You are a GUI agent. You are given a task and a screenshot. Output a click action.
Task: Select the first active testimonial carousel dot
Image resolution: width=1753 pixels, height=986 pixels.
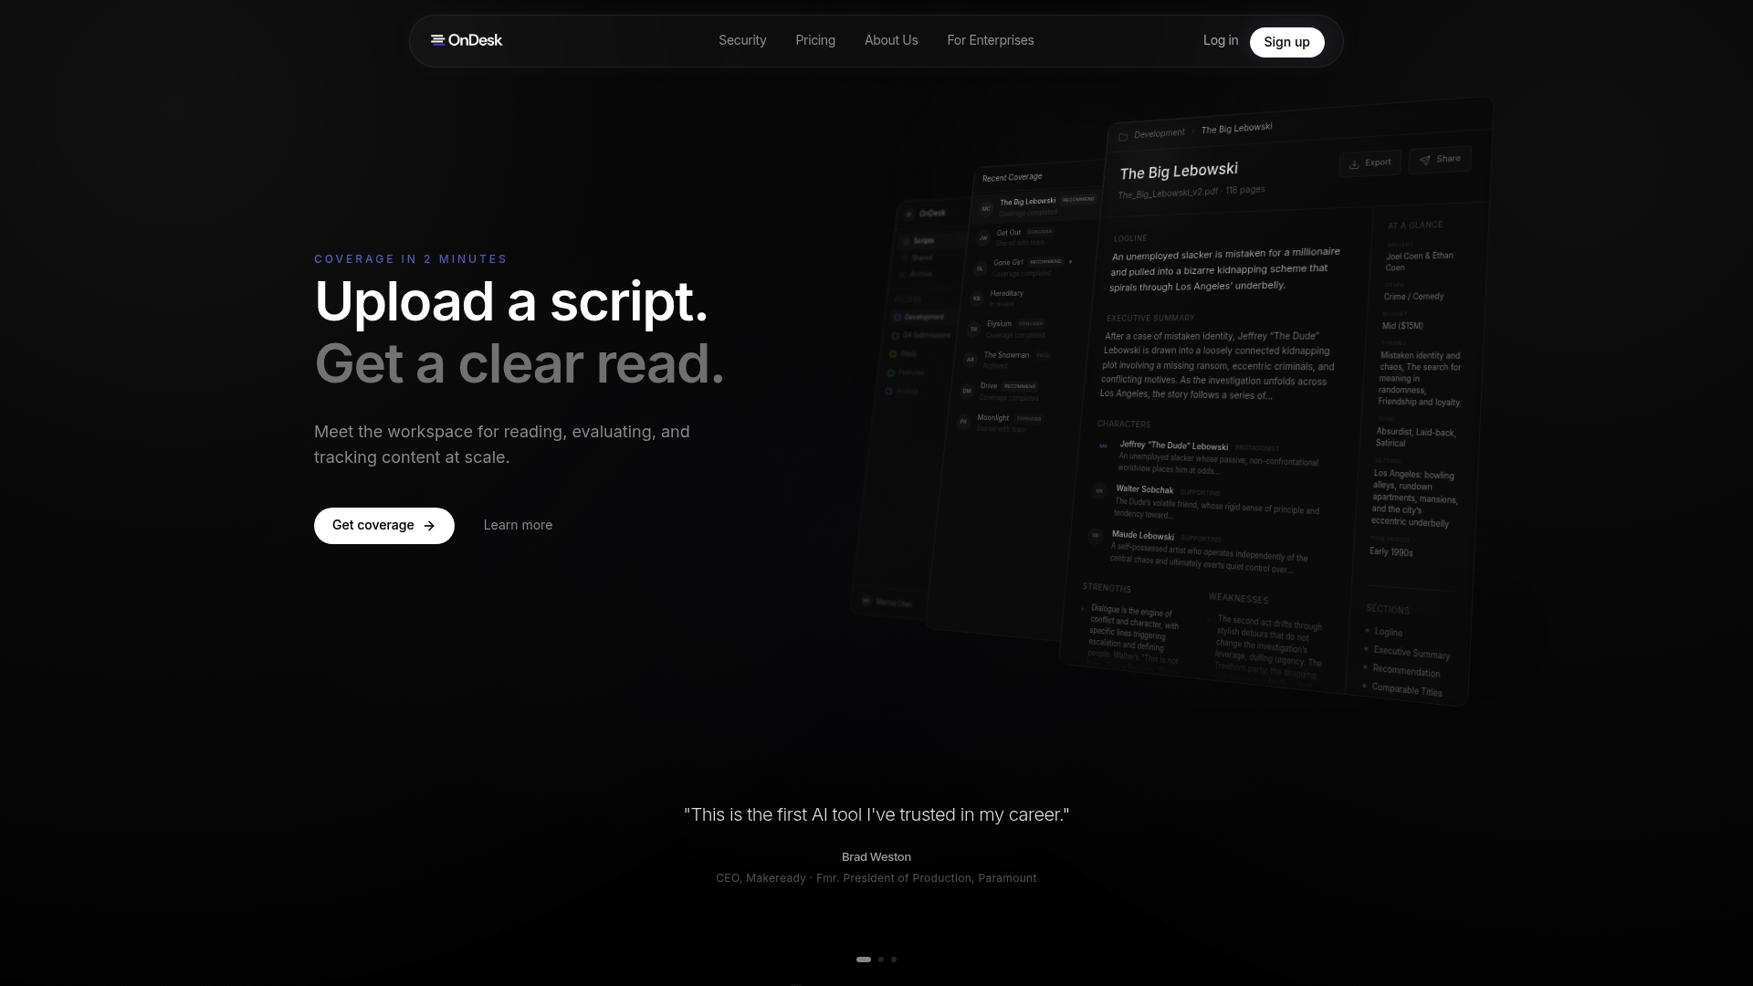click(x=864, y=960)
